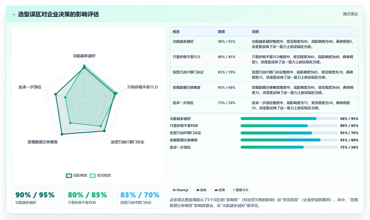Click the 功能越多越好 radar axis label
Screen dimensions: 370x220
click(84, 56)
